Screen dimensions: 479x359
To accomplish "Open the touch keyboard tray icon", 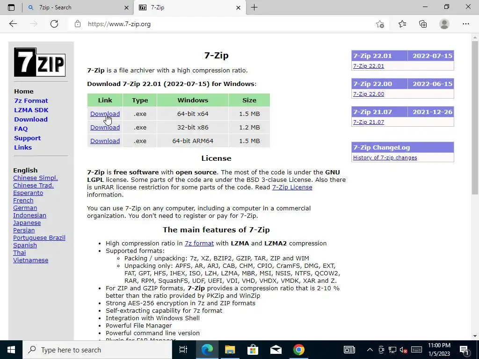I will (416, 350).
